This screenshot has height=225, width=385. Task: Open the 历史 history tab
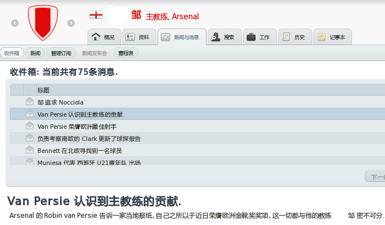tap(295, 37)
